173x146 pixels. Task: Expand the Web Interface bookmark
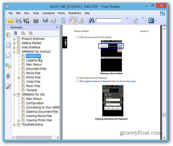click(14, 47)
